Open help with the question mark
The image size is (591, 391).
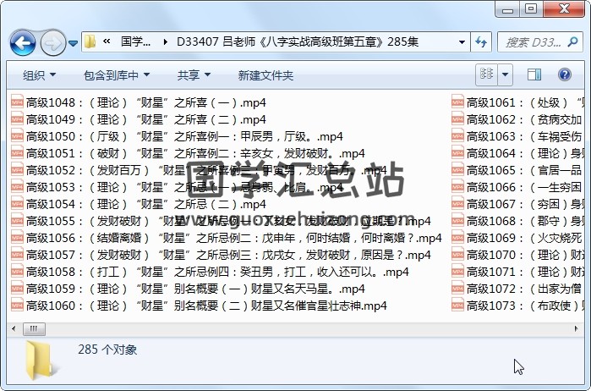click(564, 74)
